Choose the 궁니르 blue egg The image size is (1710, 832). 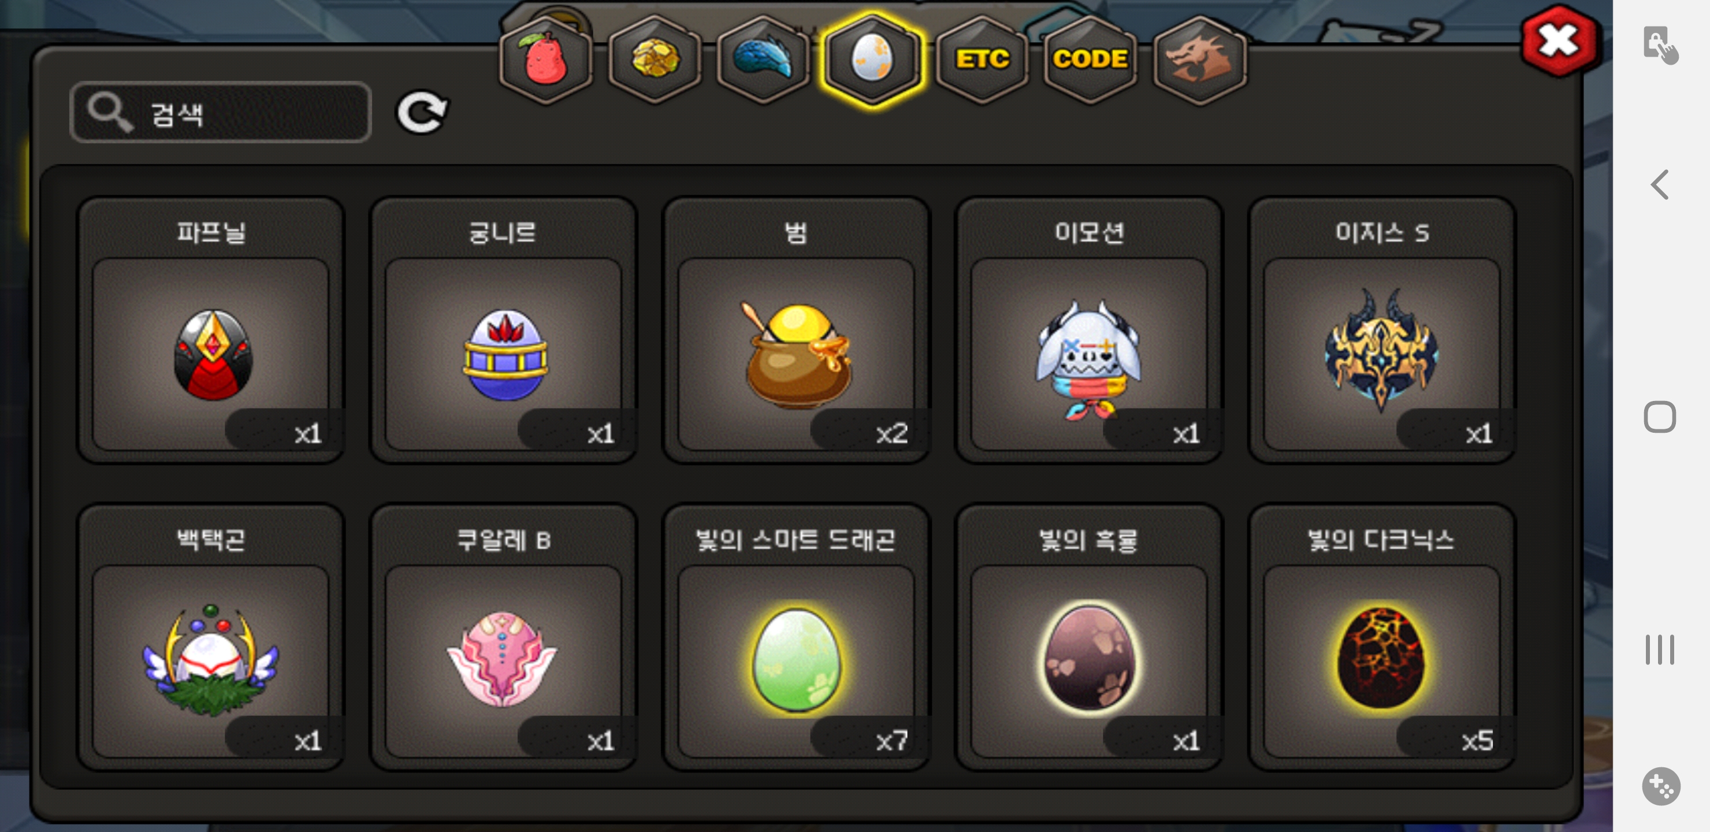[x=504, y=330]
